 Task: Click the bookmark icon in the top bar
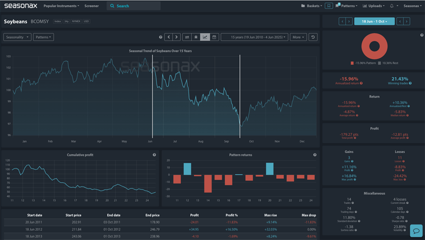pyautogui.click(x=329, y=6)
